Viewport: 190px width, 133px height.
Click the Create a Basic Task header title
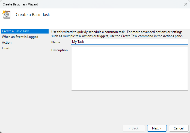point(33,15)
